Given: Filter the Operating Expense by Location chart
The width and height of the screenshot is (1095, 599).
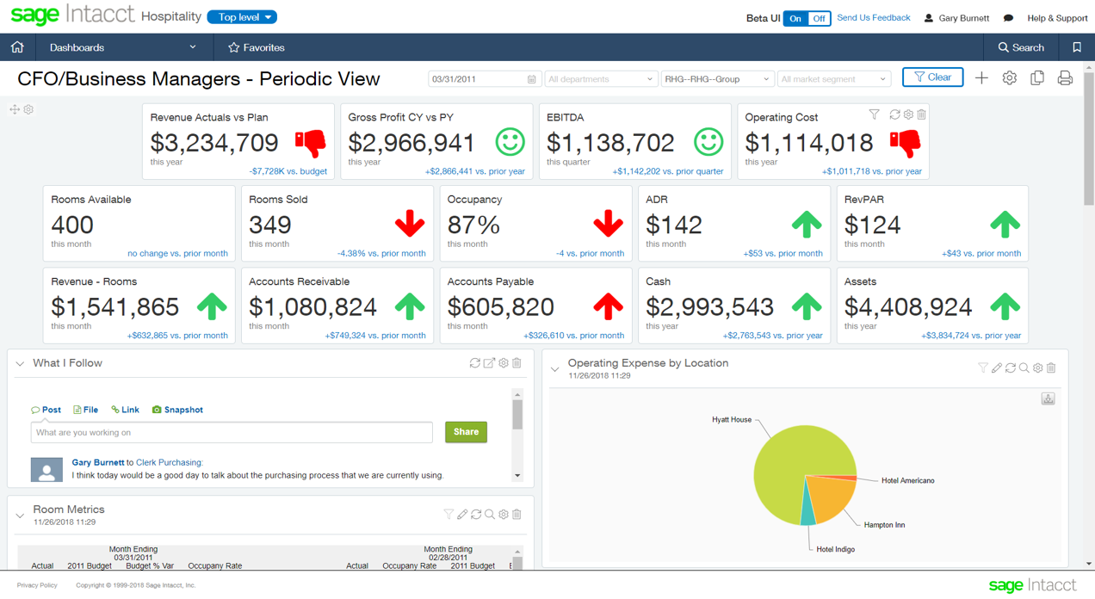Looking at the screenshot, I should click(x=982, y=368).
